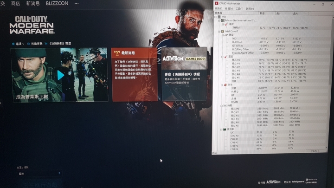Viewport: 334px width, 188px height.
Task: Collapse the 時脈 clocks group
Action: [222, 105]
